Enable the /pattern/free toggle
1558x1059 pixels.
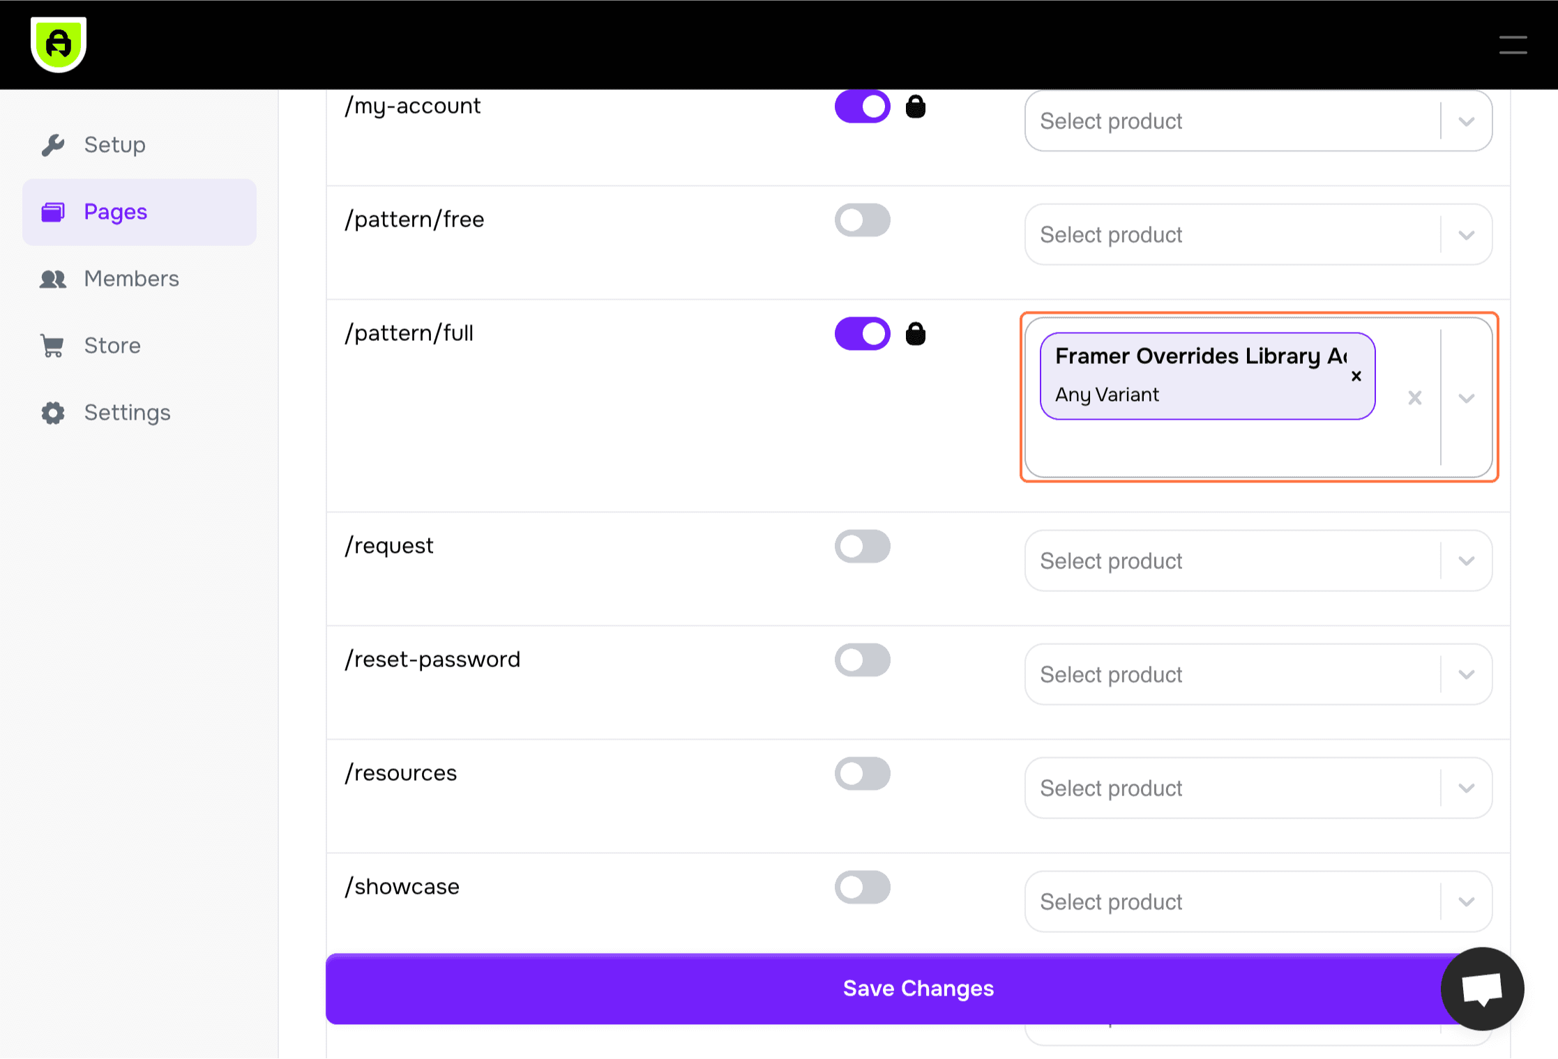coord(863,220)
